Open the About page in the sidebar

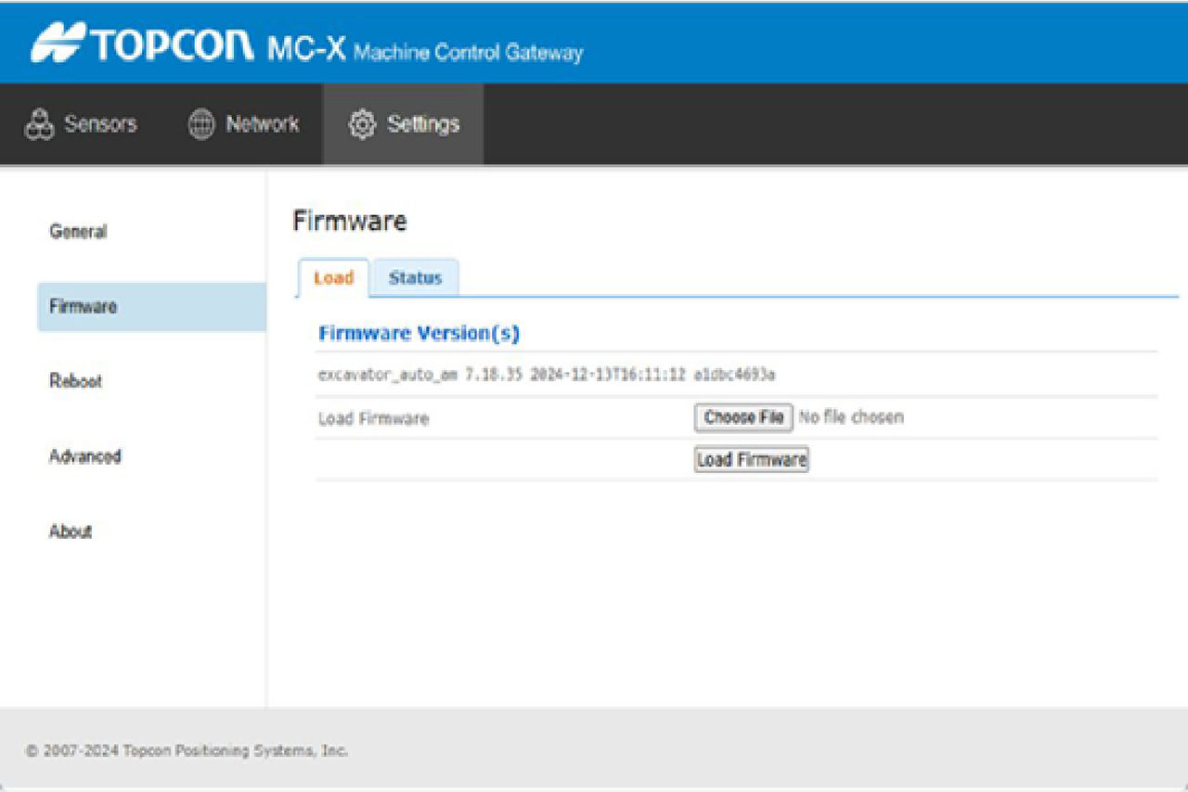[71, 531]
